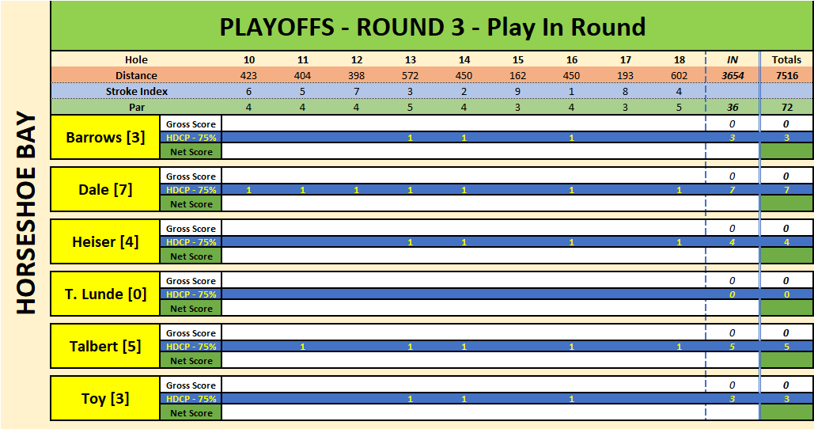Select the vertical HORSESHOE BAY course label
Viewport: 814px width, 429px height.
[26, 211]
